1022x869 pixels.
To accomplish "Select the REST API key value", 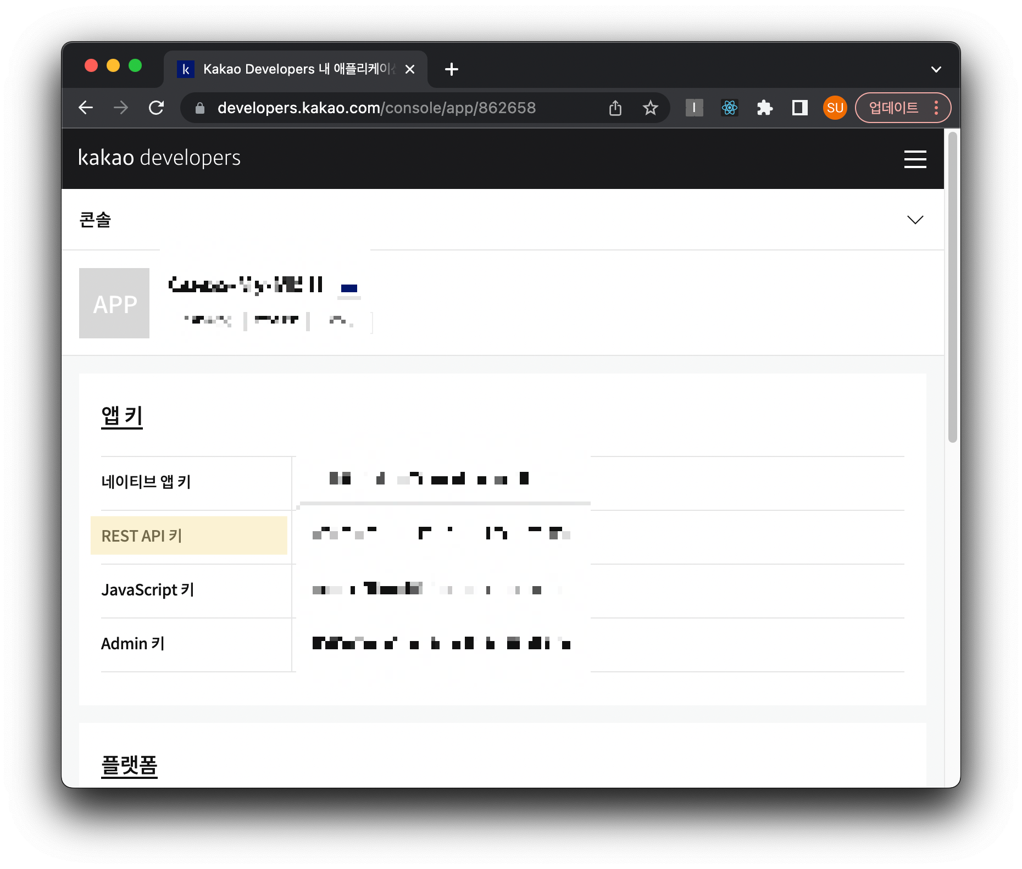I will [x=441, y=533].
